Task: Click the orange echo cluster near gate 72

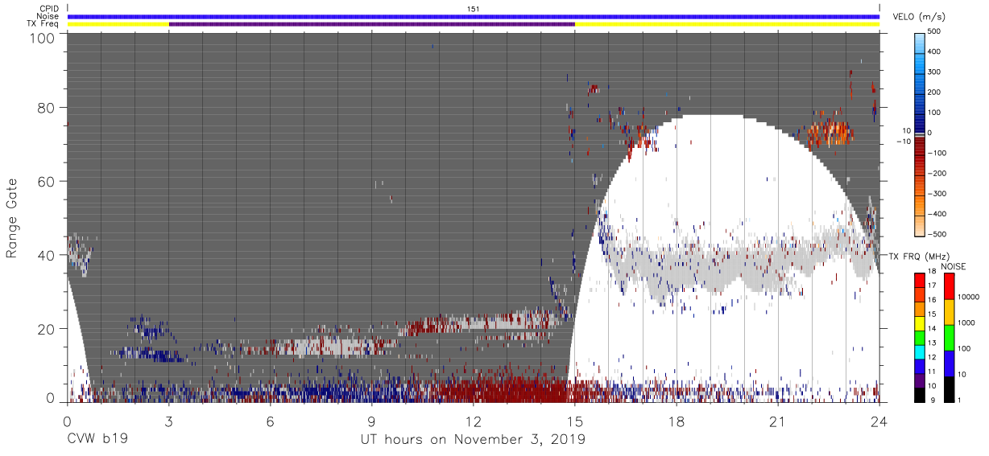Action: coord(830,133)
